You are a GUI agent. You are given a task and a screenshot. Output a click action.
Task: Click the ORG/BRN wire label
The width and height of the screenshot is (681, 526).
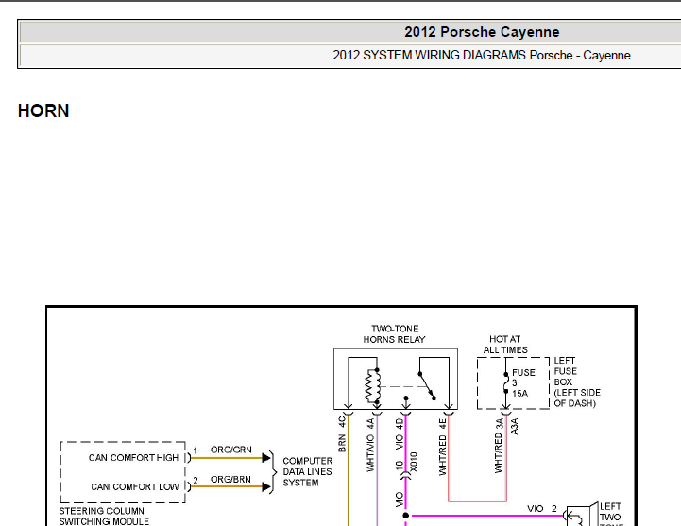[x=230, y=480]
